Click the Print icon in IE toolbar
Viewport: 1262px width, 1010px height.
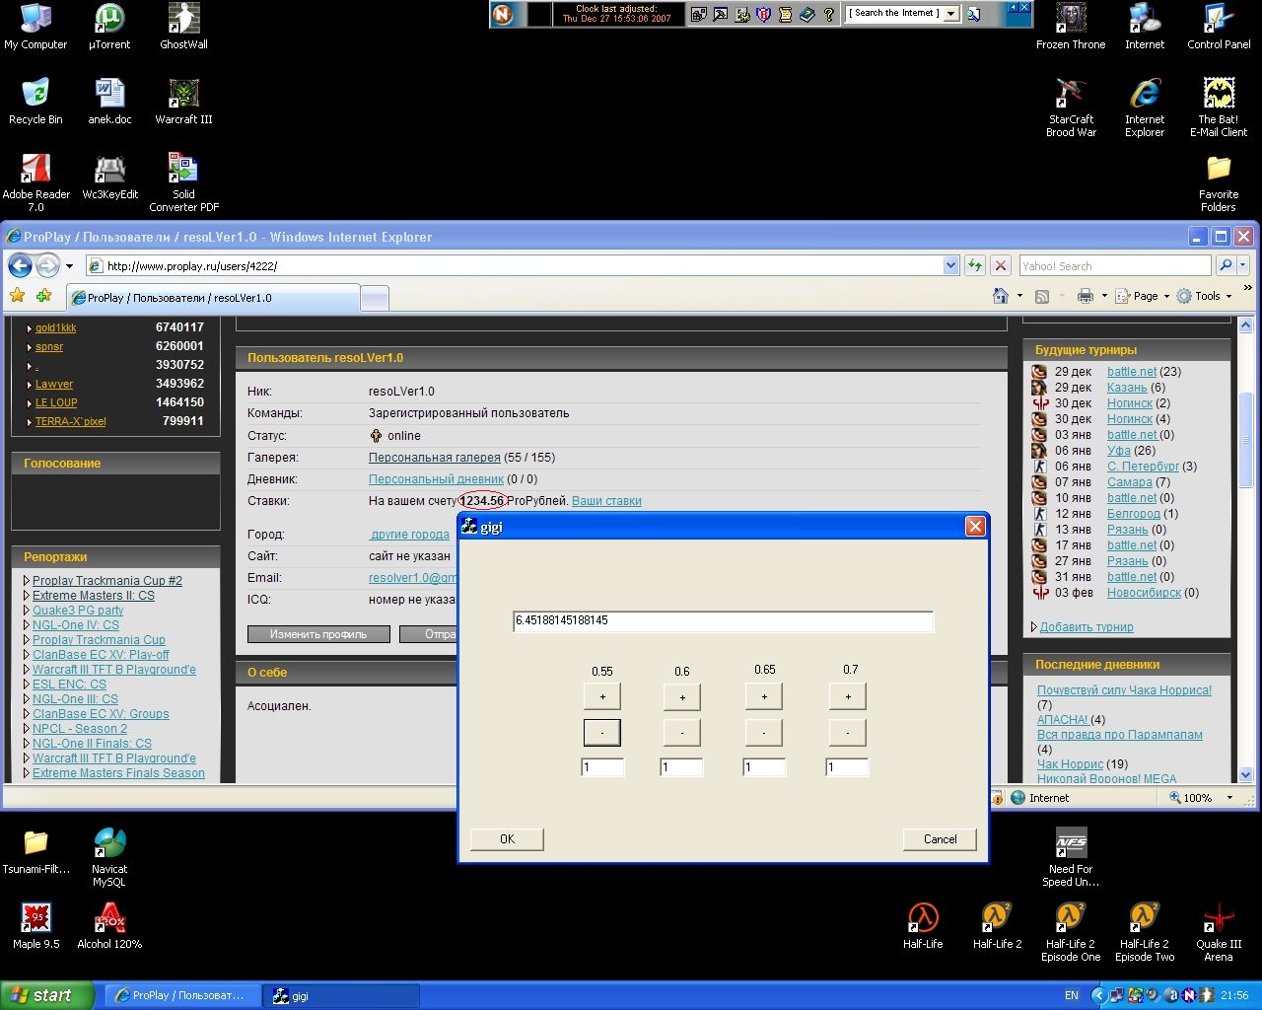[1085, 296]
